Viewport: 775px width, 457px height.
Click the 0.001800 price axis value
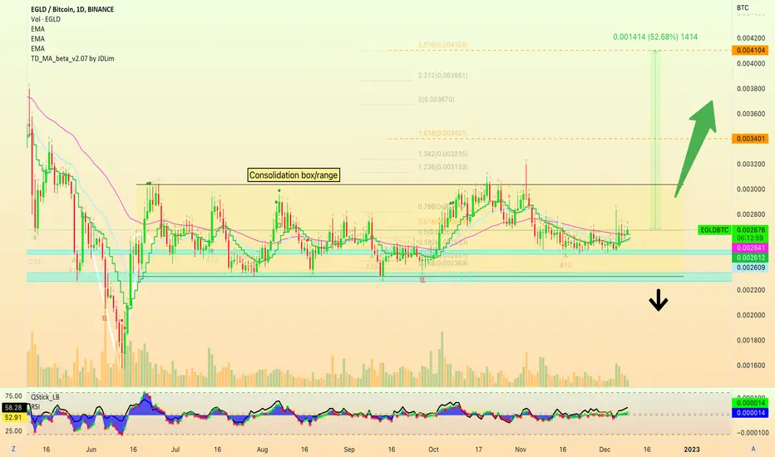pyautogui.click(x=751, y=341)
